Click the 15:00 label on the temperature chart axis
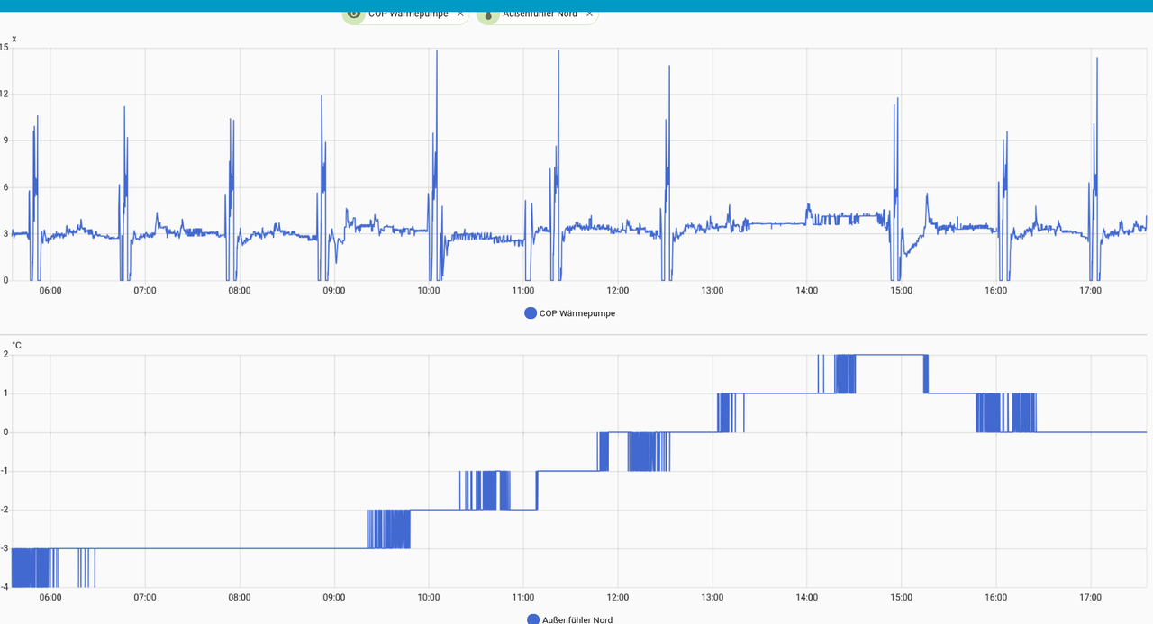 (x=902, y=597)
